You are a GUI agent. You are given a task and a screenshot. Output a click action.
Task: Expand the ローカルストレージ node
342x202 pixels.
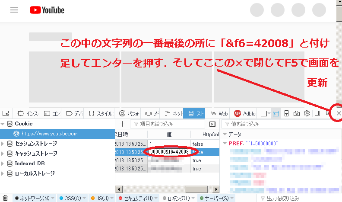click(x=3, y=173)
